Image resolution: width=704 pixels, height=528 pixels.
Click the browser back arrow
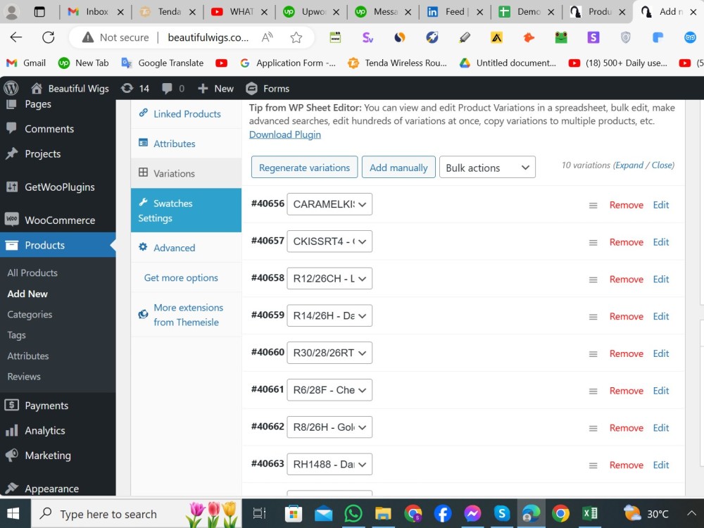pyautogui.click(x=16, y=37)
